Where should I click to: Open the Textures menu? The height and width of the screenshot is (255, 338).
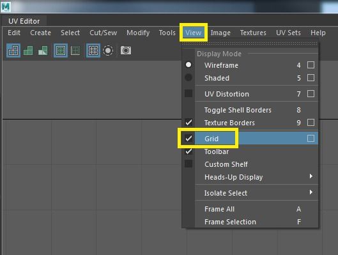coord(253,33)
